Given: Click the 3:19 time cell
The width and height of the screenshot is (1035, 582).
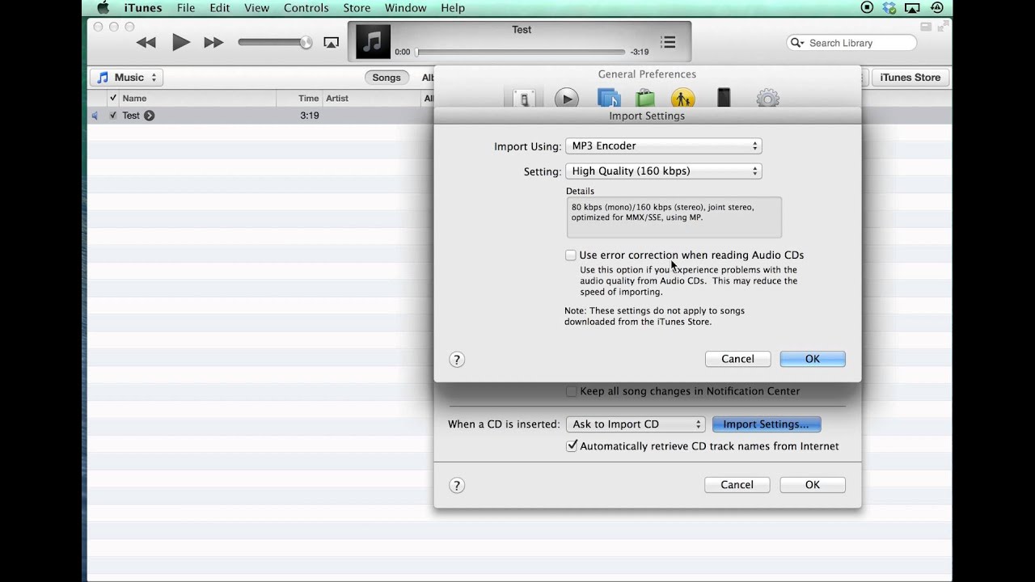Looking at the screenshot, I should tap(309, 116).
